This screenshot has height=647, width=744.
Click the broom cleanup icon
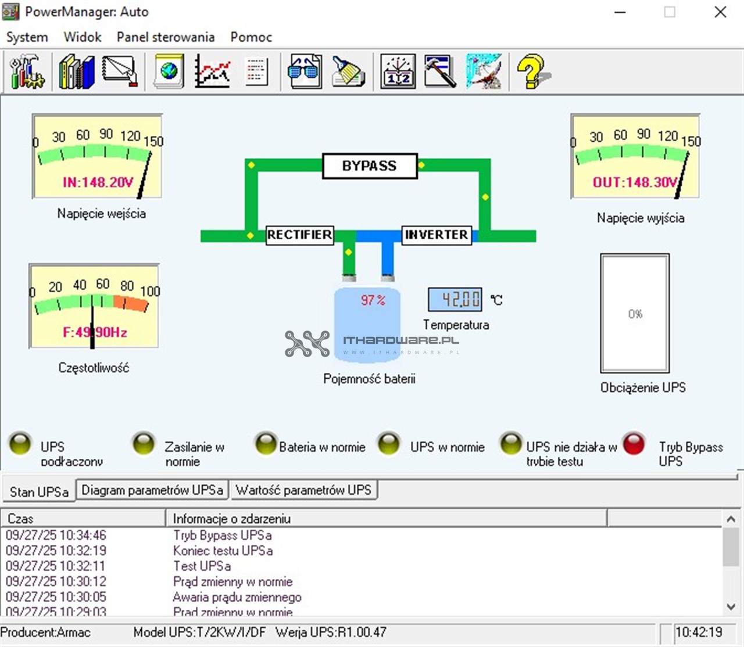[348, 71]
